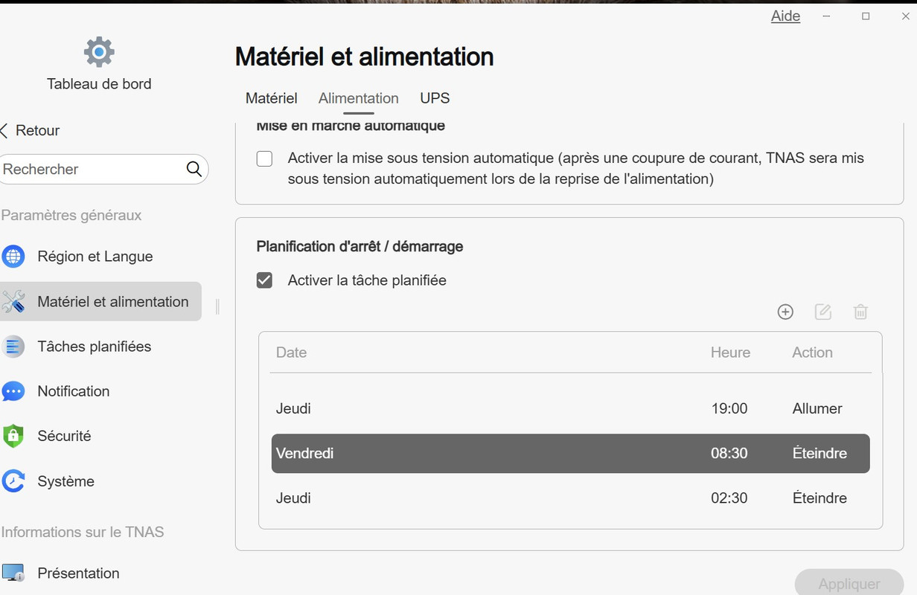Open the Aide help link
The width and height of the screenshot is (917, 595).
(785, 16)
